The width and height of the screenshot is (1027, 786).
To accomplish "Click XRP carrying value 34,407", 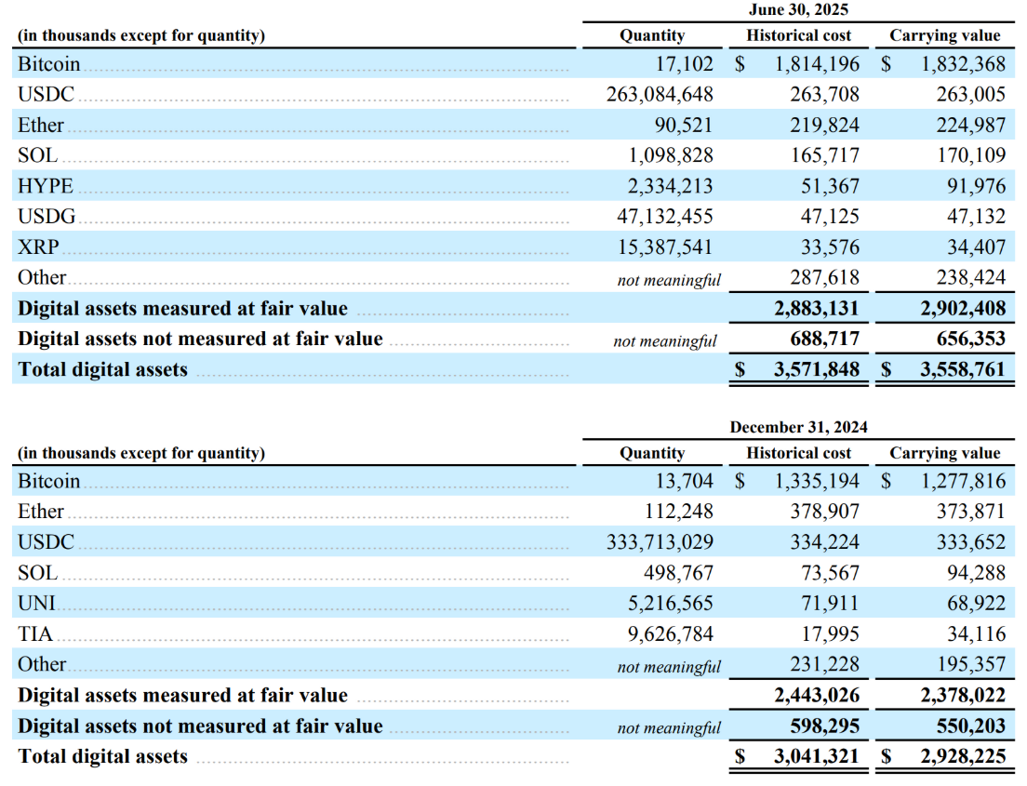I will pos(976,246).
